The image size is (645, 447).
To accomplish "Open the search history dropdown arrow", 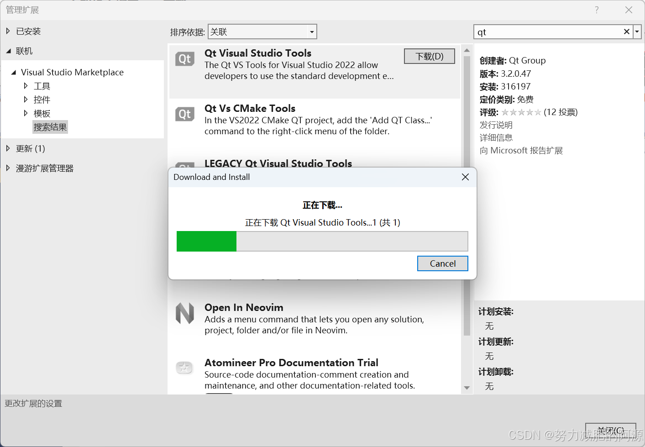I will (x=637, y=32).
